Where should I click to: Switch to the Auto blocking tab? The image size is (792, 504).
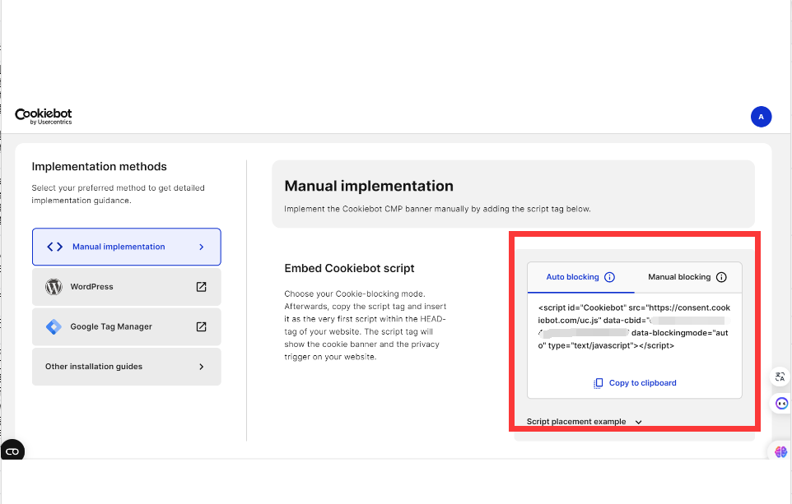(x=580, y=277)
